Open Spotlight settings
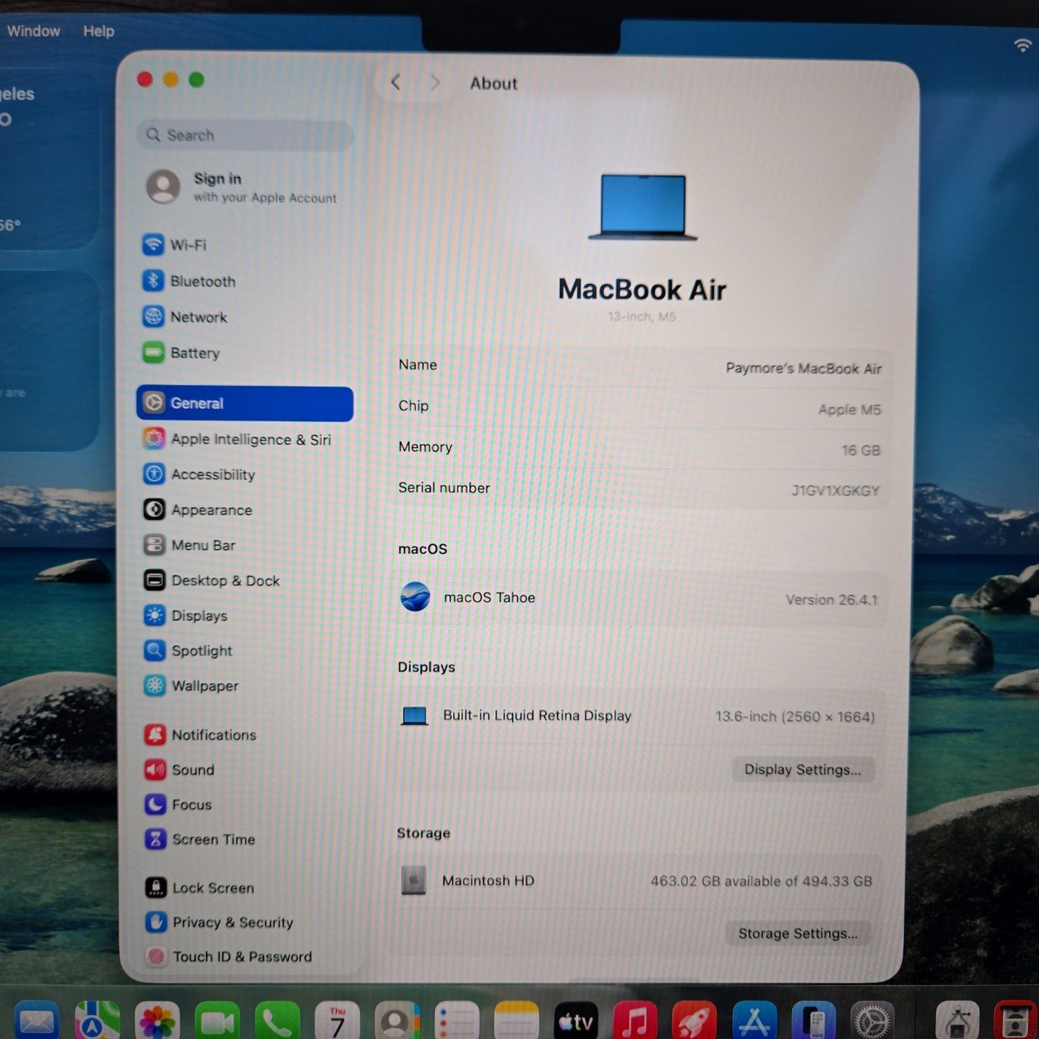Screen dimensions: 1039x1039 (x=188, y=651)
